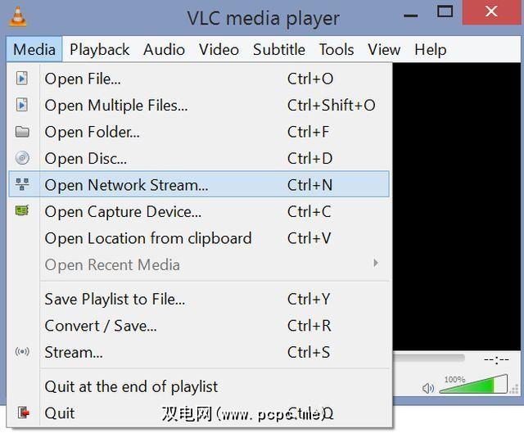Open the Audio menu

tap(164, 49)
